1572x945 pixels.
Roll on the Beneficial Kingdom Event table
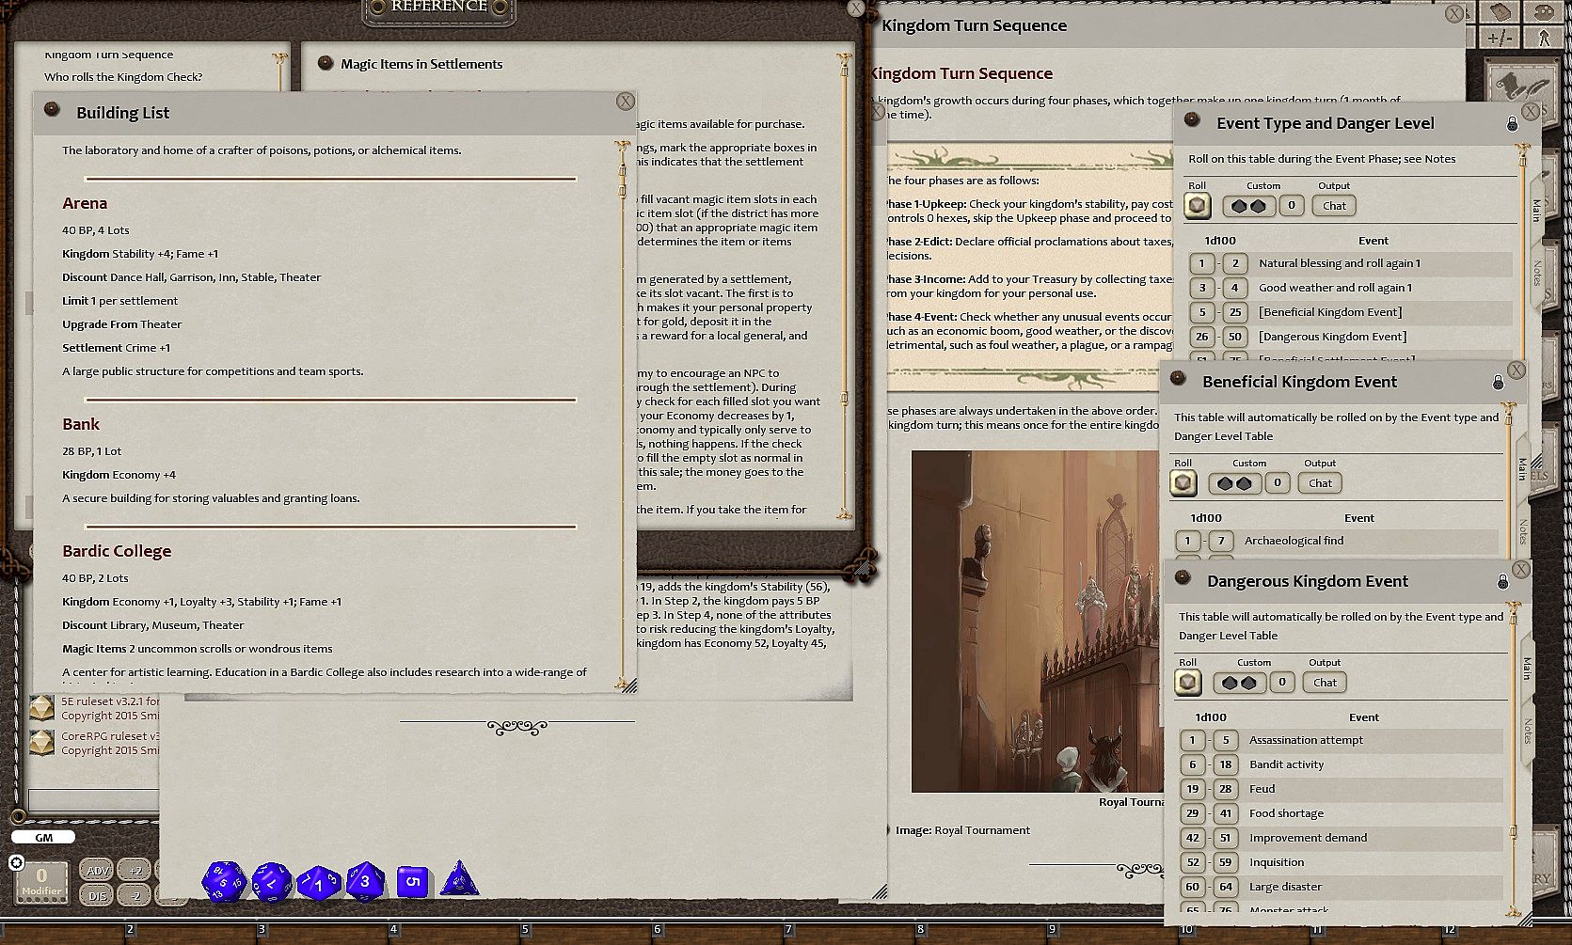tap(1183, 483)
